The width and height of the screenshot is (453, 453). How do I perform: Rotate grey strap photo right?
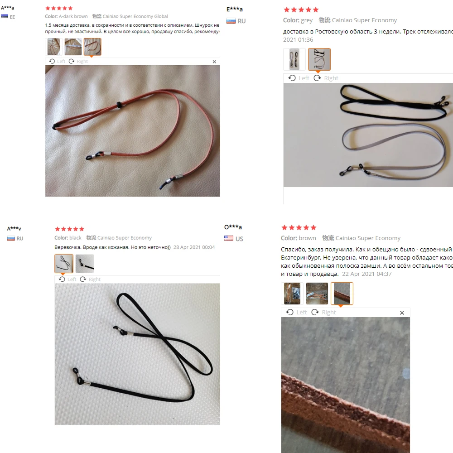pos(326,78)
